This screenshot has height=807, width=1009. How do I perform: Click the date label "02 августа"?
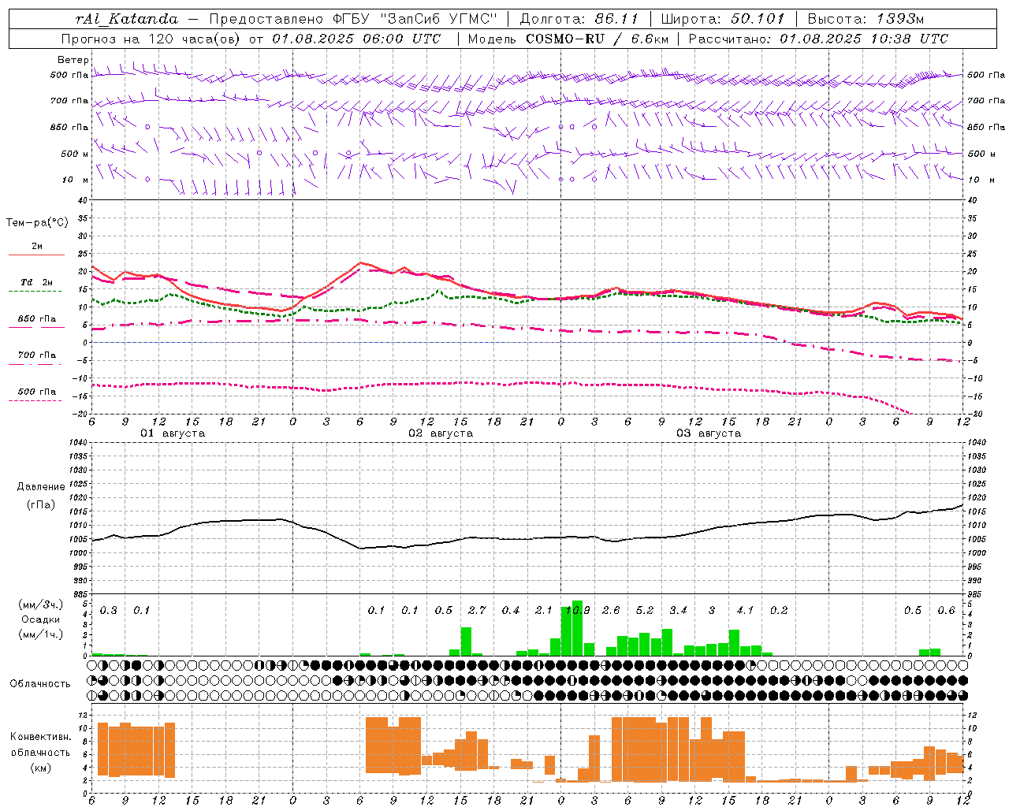(441, 433)
